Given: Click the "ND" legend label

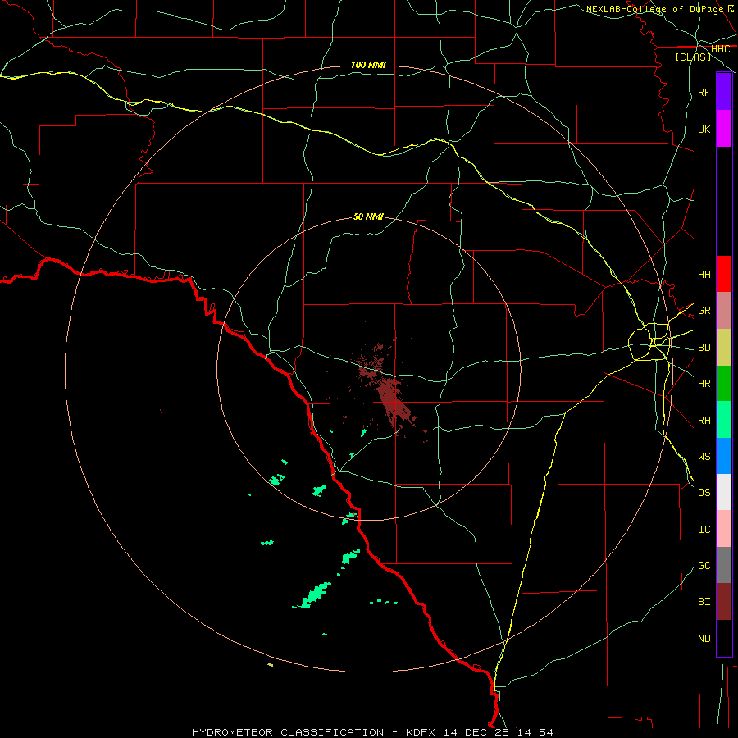Looking at the screenshot, I should point(704,639).
